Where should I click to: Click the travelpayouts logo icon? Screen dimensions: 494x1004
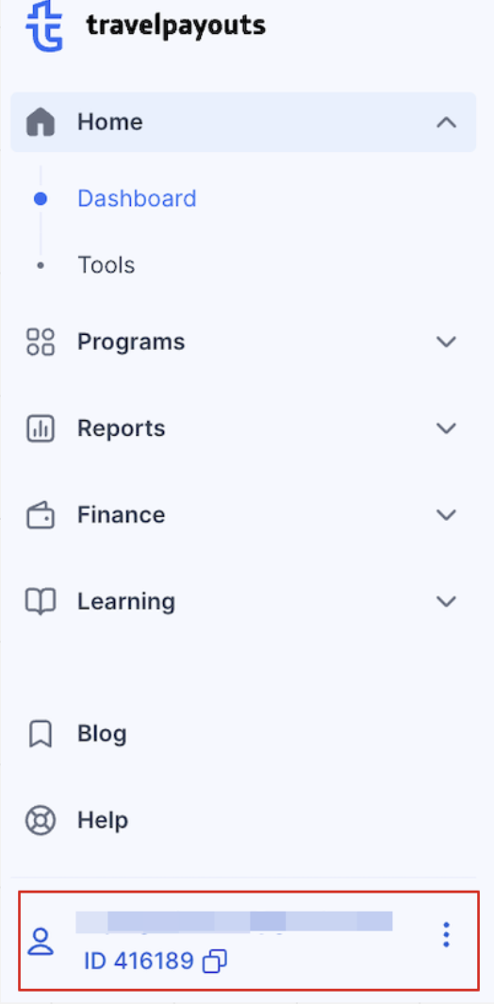tap(43, 25)
